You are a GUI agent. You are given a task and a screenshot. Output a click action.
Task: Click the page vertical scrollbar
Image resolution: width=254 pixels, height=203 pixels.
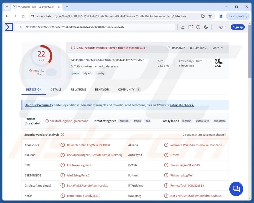click(249, 52)
